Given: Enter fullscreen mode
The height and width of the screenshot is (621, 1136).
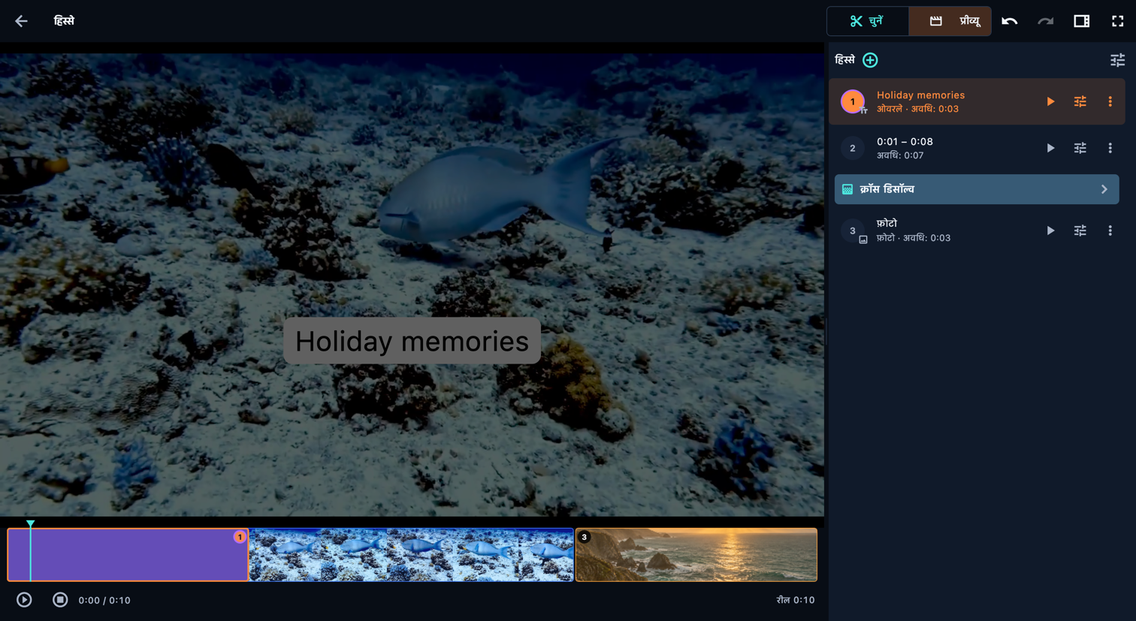Looking at the screenshot, I should click(1117, 21).
